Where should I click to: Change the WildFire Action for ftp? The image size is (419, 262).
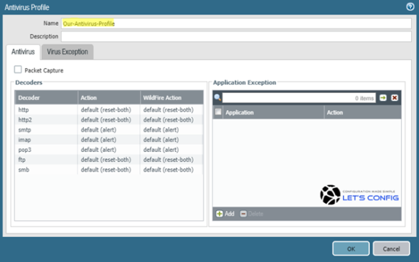click(x=172, y=160)
